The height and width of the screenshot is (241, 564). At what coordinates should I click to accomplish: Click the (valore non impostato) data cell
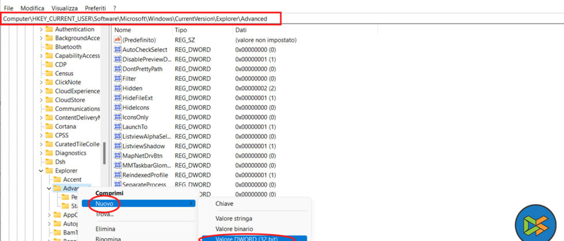point(266,40)
